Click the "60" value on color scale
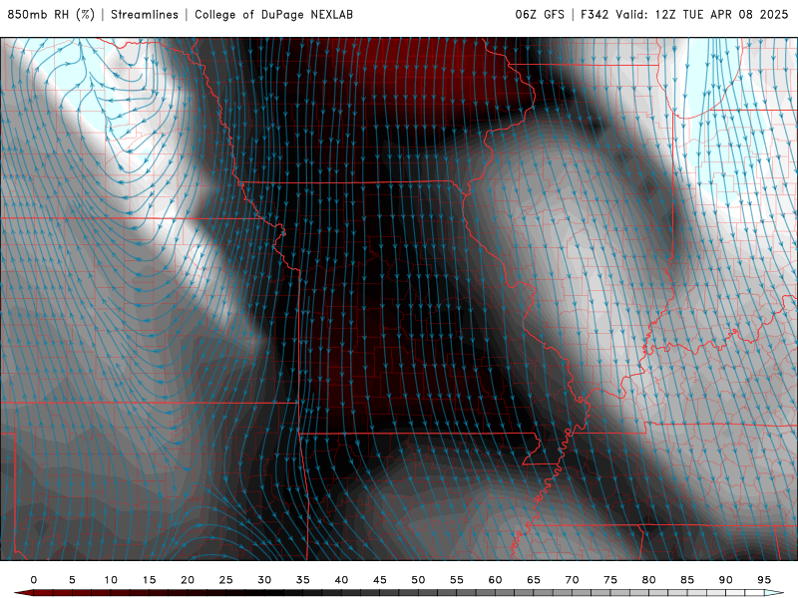This screenshot has width=798, height=598. pyautogui.click(x=495, y=580)
